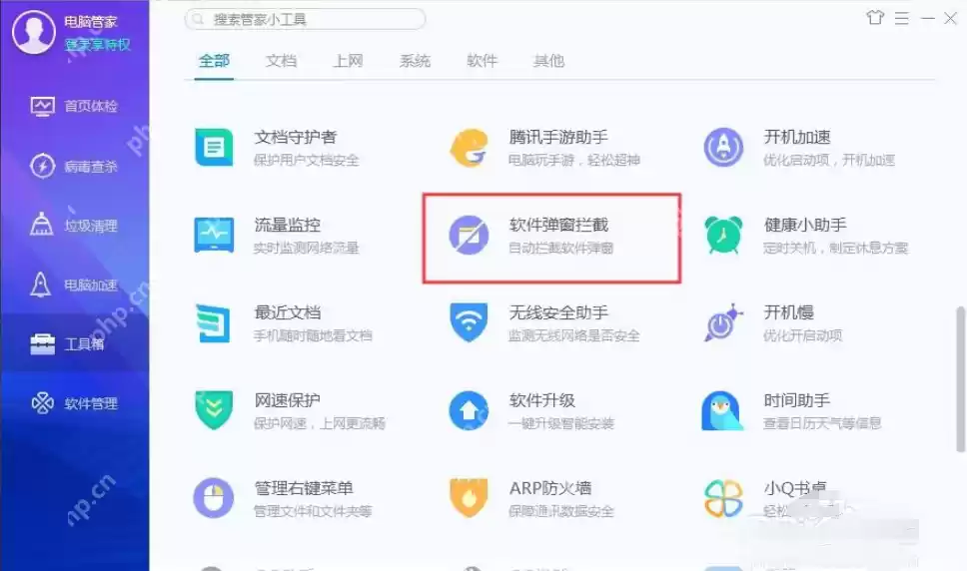The width and height of the screenshot is (967, 571).
Task: Click 实时监测网络流量 description text
Action: pyautogui.click(x=306, y=248)
